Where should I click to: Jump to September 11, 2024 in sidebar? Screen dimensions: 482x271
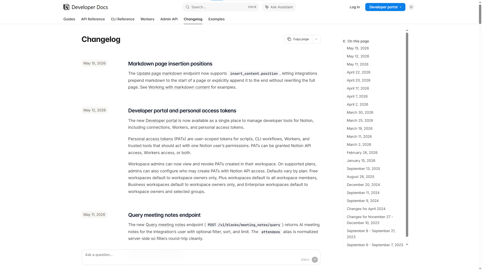coord(363,193)
